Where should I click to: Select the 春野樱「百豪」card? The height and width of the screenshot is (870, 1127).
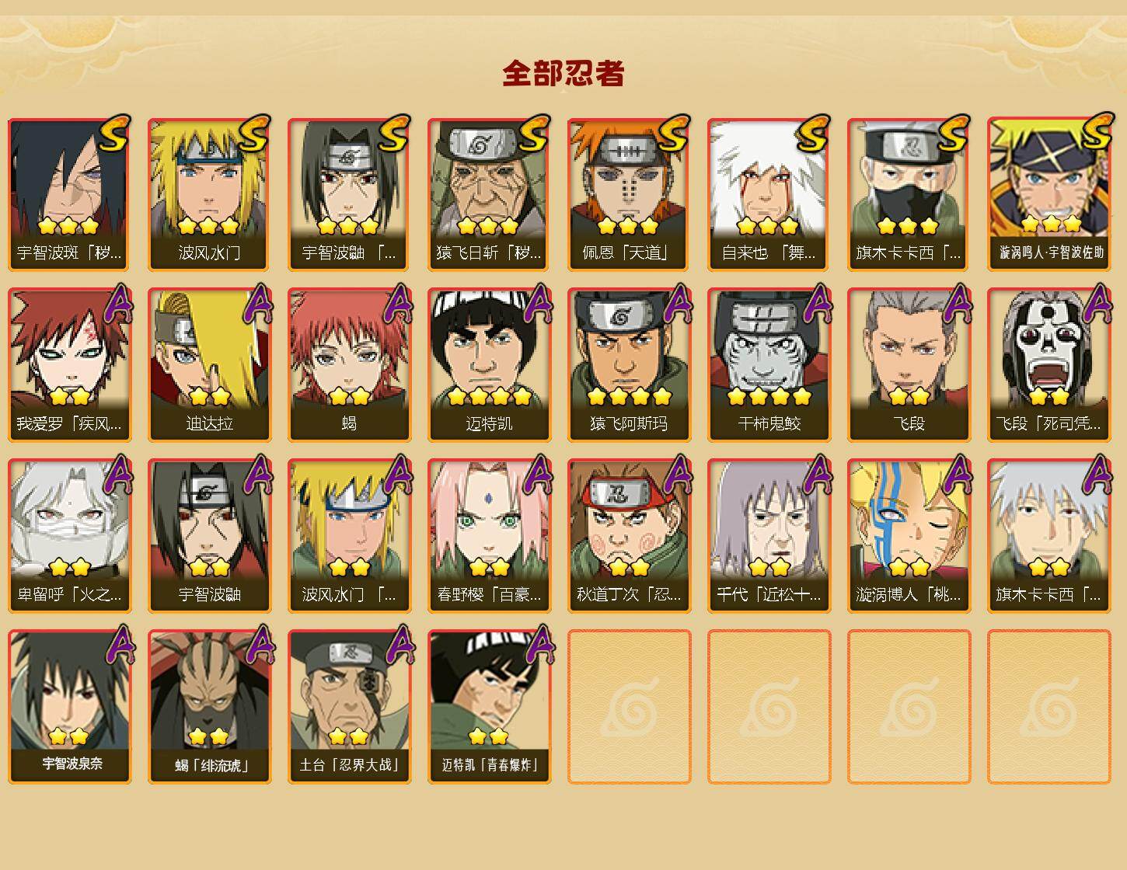pos(489,536)
